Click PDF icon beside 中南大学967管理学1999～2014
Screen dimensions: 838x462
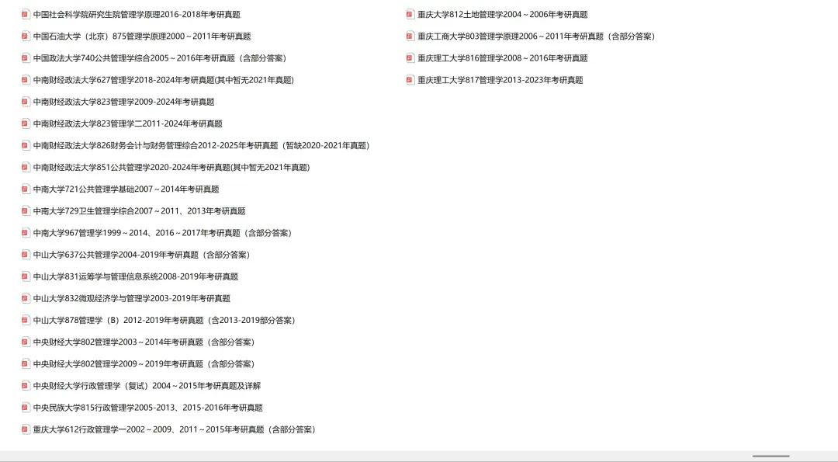pyautogui.click(x=26, y=233)
